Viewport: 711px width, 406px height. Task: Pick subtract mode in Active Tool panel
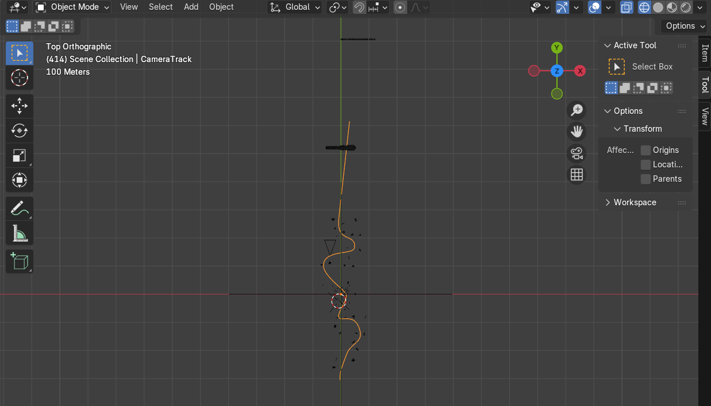pos(639,88)
